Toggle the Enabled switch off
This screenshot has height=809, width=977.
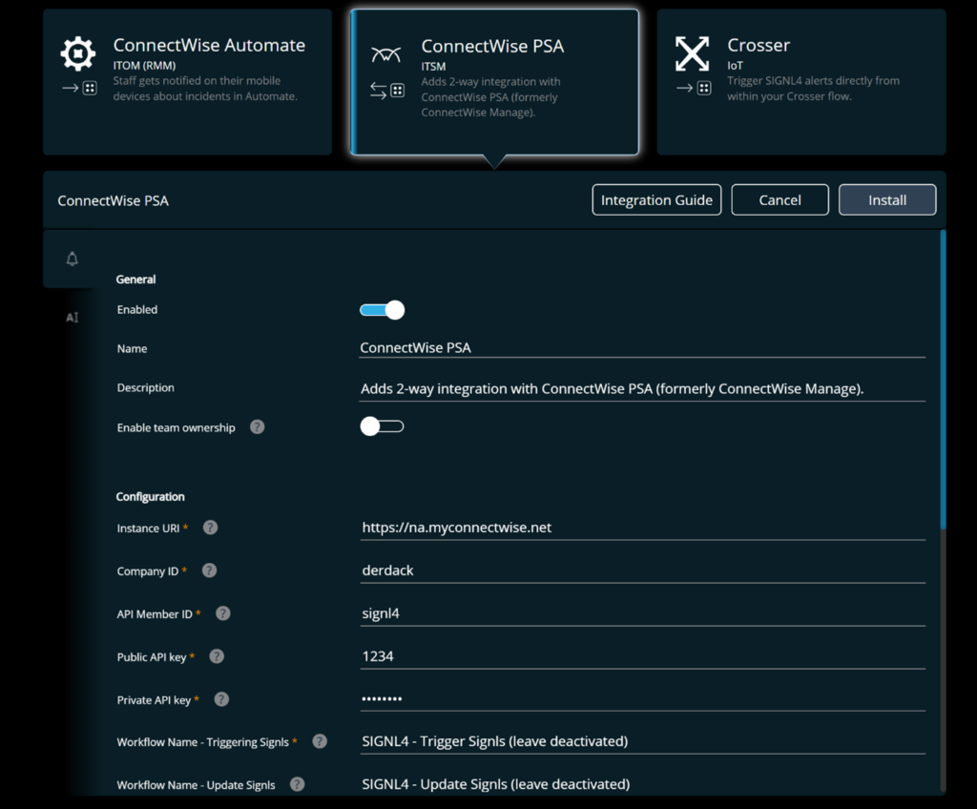[382, 310]
